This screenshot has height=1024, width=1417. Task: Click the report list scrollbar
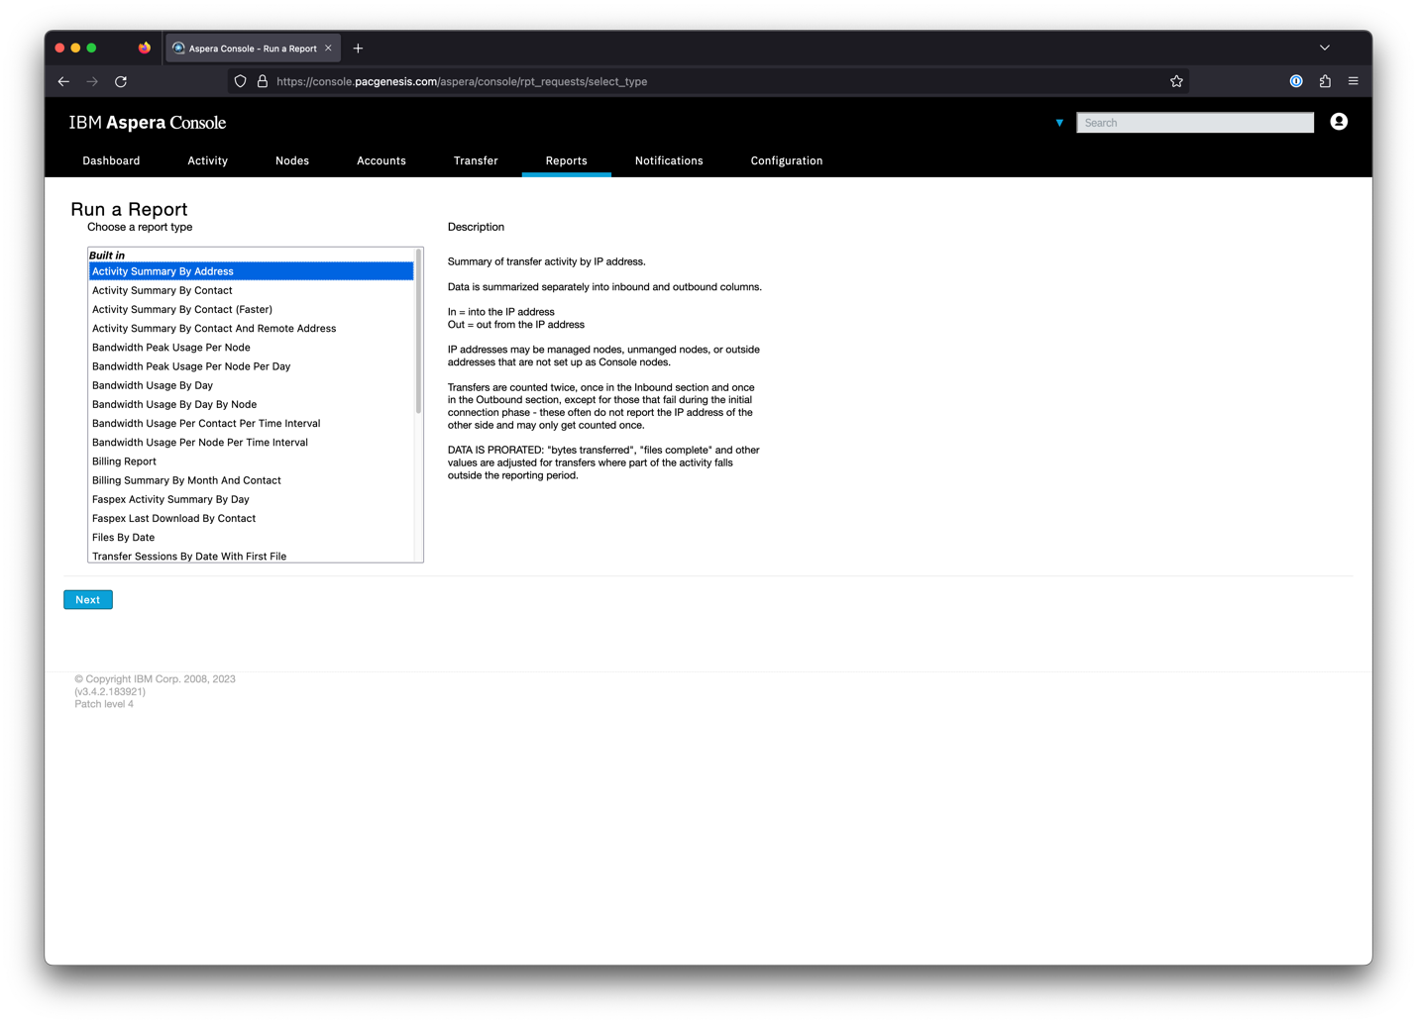[x=418, y=332]
